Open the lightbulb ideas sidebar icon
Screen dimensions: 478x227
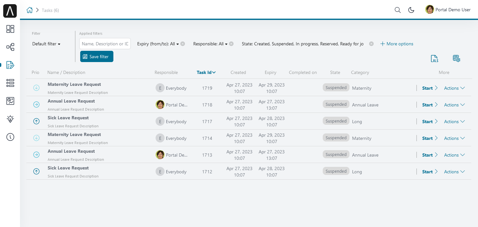coord(10,119)
